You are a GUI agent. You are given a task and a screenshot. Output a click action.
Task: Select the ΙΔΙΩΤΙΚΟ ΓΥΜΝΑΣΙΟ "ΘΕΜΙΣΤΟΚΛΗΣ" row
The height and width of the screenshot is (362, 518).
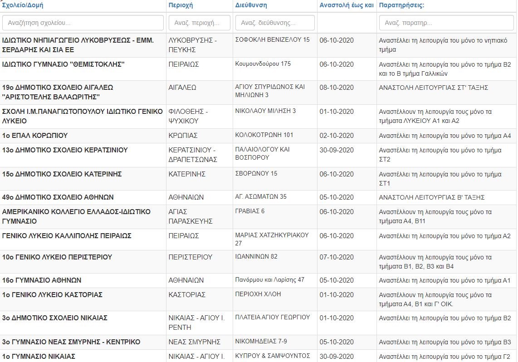(64, 64)
